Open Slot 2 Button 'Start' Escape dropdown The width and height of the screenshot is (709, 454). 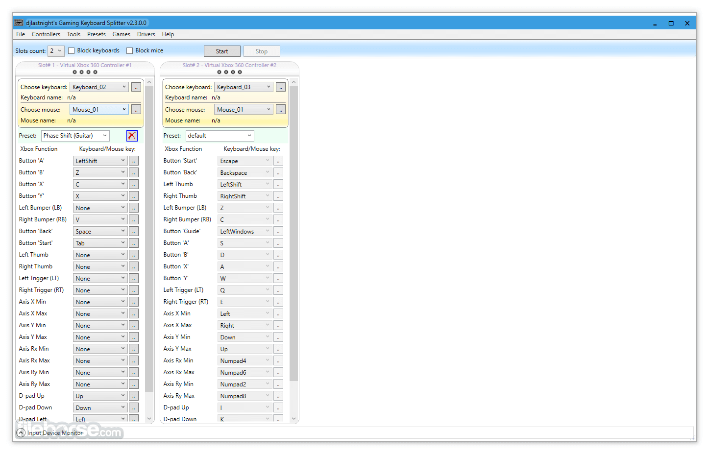[x=245, y=161]
